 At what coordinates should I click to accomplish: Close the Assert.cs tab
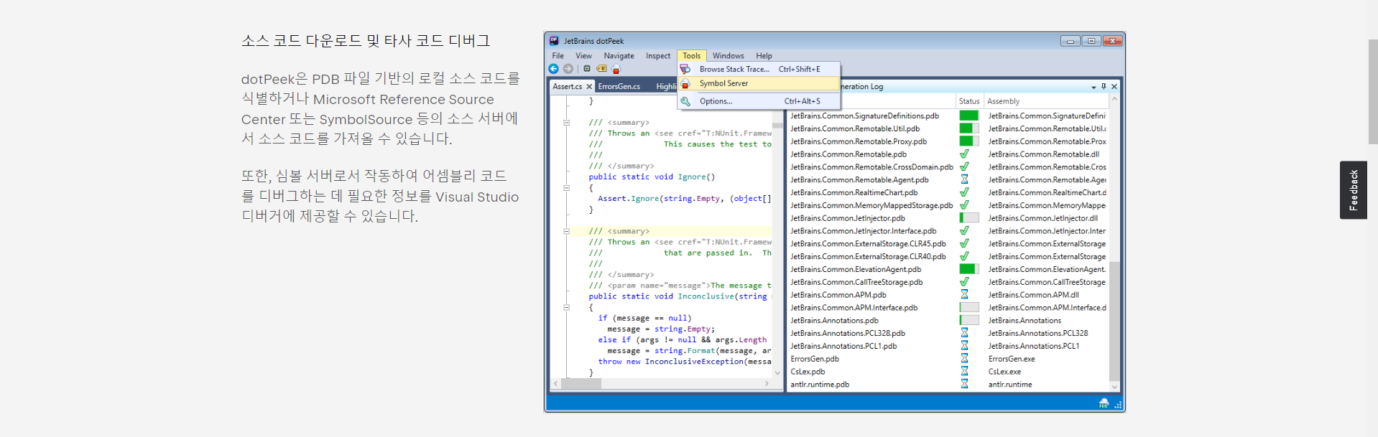[589, 87]
